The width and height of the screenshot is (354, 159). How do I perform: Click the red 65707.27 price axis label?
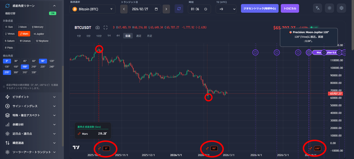click(x=335, y=94)
